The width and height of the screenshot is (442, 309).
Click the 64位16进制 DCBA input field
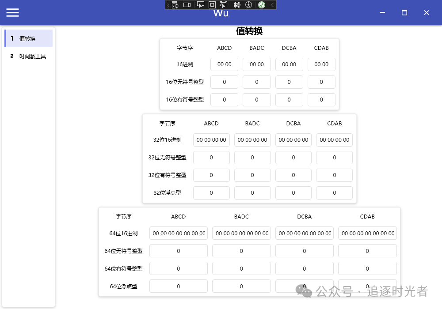[304, 233]
